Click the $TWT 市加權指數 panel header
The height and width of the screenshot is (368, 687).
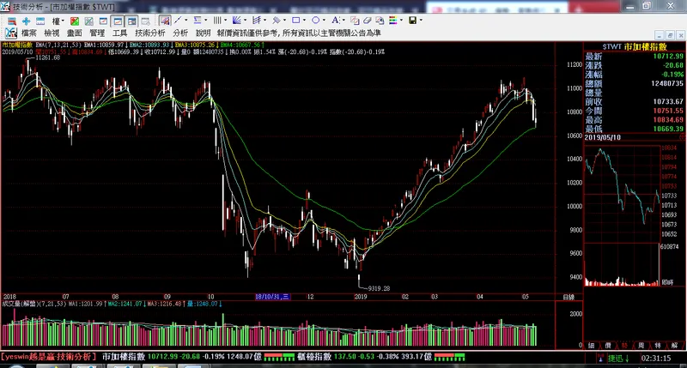[x=635, y=46]
